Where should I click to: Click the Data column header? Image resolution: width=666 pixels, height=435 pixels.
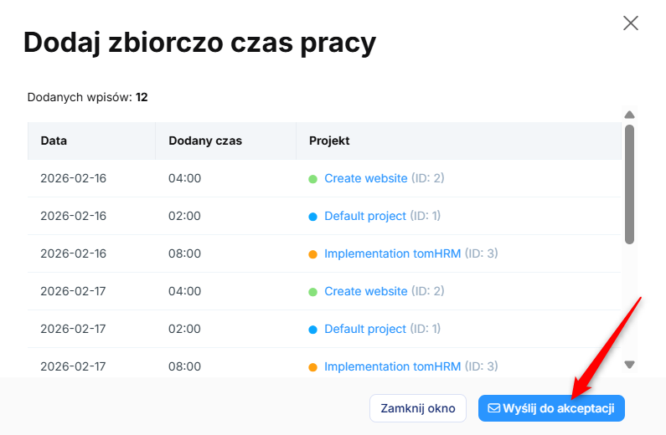coord(54,141)
